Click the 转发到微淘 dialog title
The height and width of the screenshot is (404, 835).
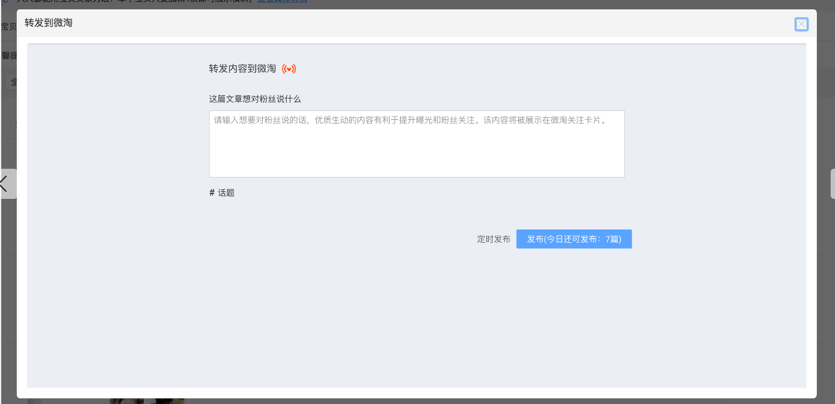48,23
